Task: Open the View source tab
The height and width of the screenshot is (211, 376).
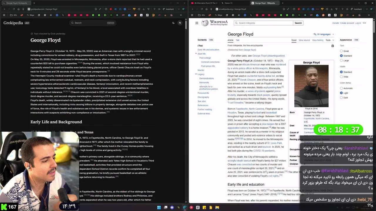Action: tap(304, 40)
